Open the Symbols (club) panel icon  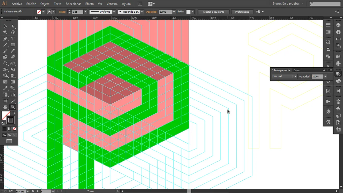coord(338,108)
